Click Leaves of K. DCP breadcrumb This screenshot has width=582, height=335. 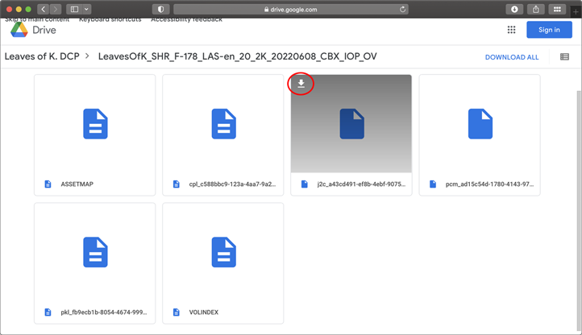(42, 57)
